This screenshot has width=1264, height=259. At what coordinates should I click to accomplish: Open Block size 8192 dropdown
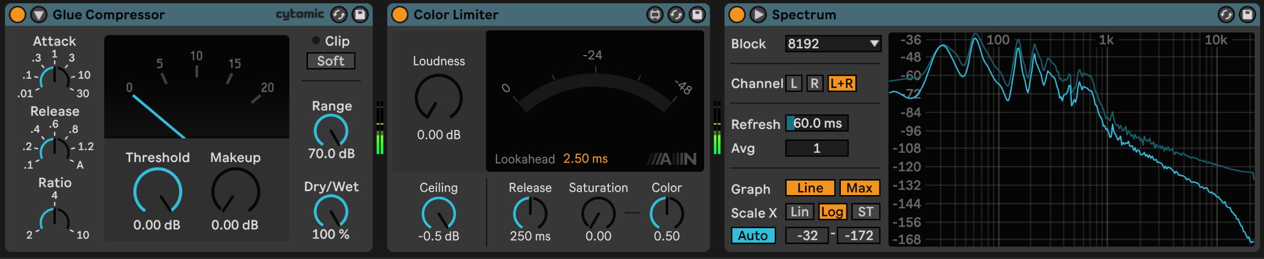(x=833, y=44)
